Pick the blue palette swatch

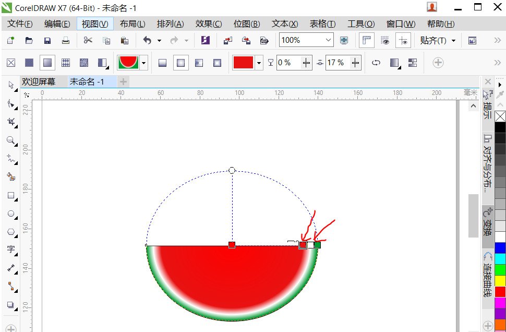(x=500, y=248)
